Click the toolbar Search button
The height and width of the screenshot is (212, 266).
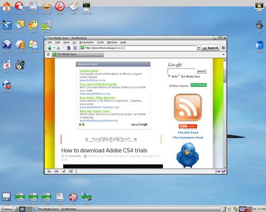click(210, 48)
